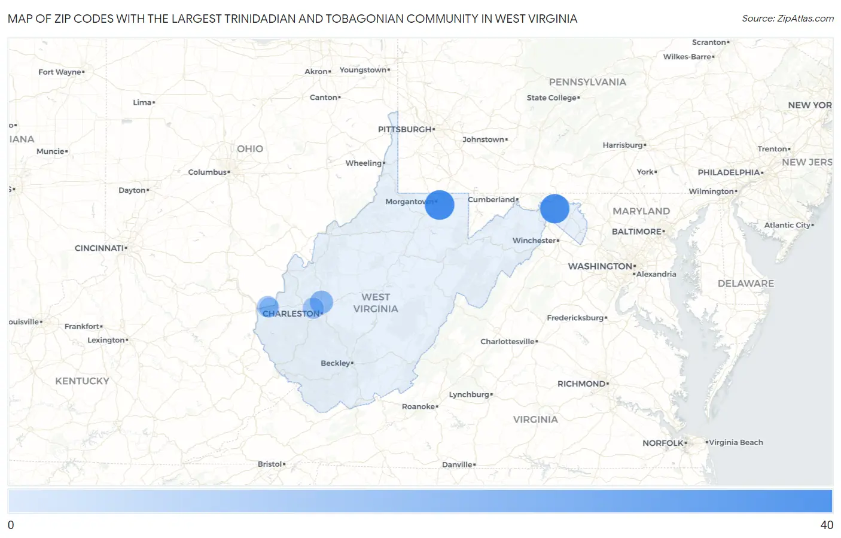
Task: Click the Virginia Beach city label
Action: (x=736, y=443)
